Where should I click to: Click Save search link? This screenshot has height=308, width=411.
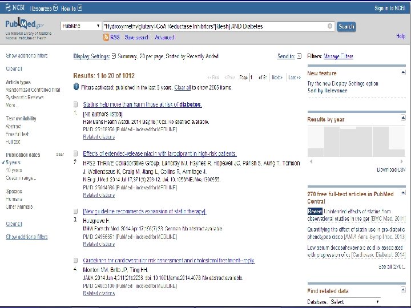click(x=136, y=37)
